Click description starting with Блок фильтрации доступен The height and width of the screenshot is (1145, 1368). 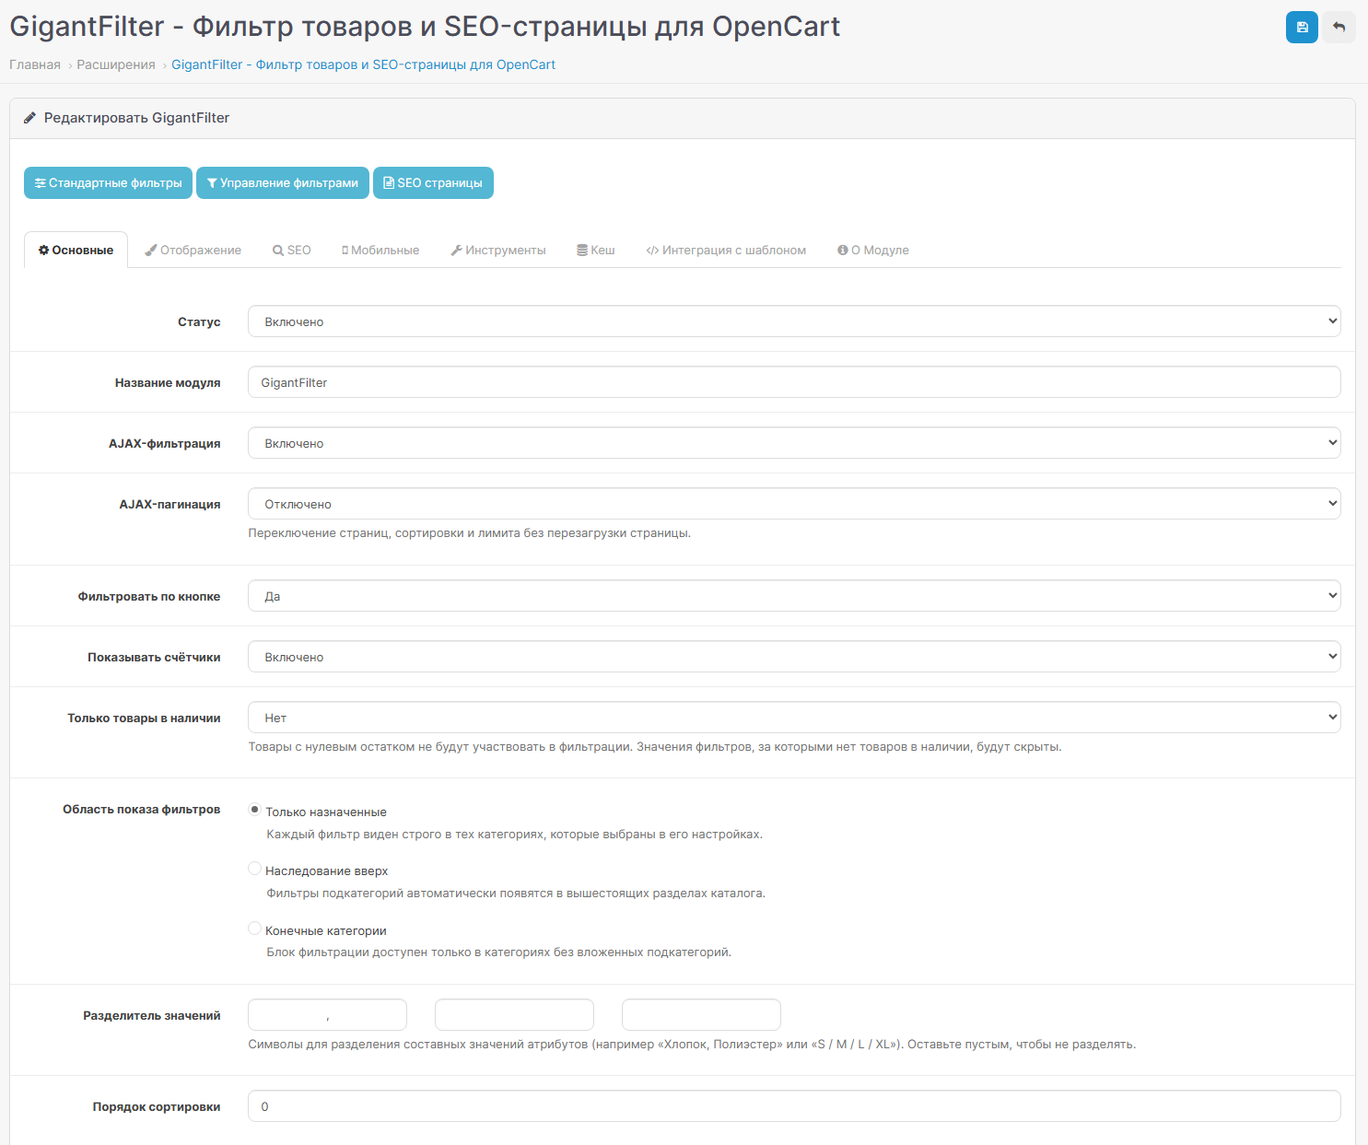(x=498, y=952)
